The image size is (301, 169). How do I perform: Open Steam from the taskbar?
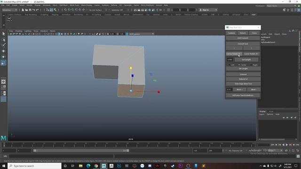point(173,166)
